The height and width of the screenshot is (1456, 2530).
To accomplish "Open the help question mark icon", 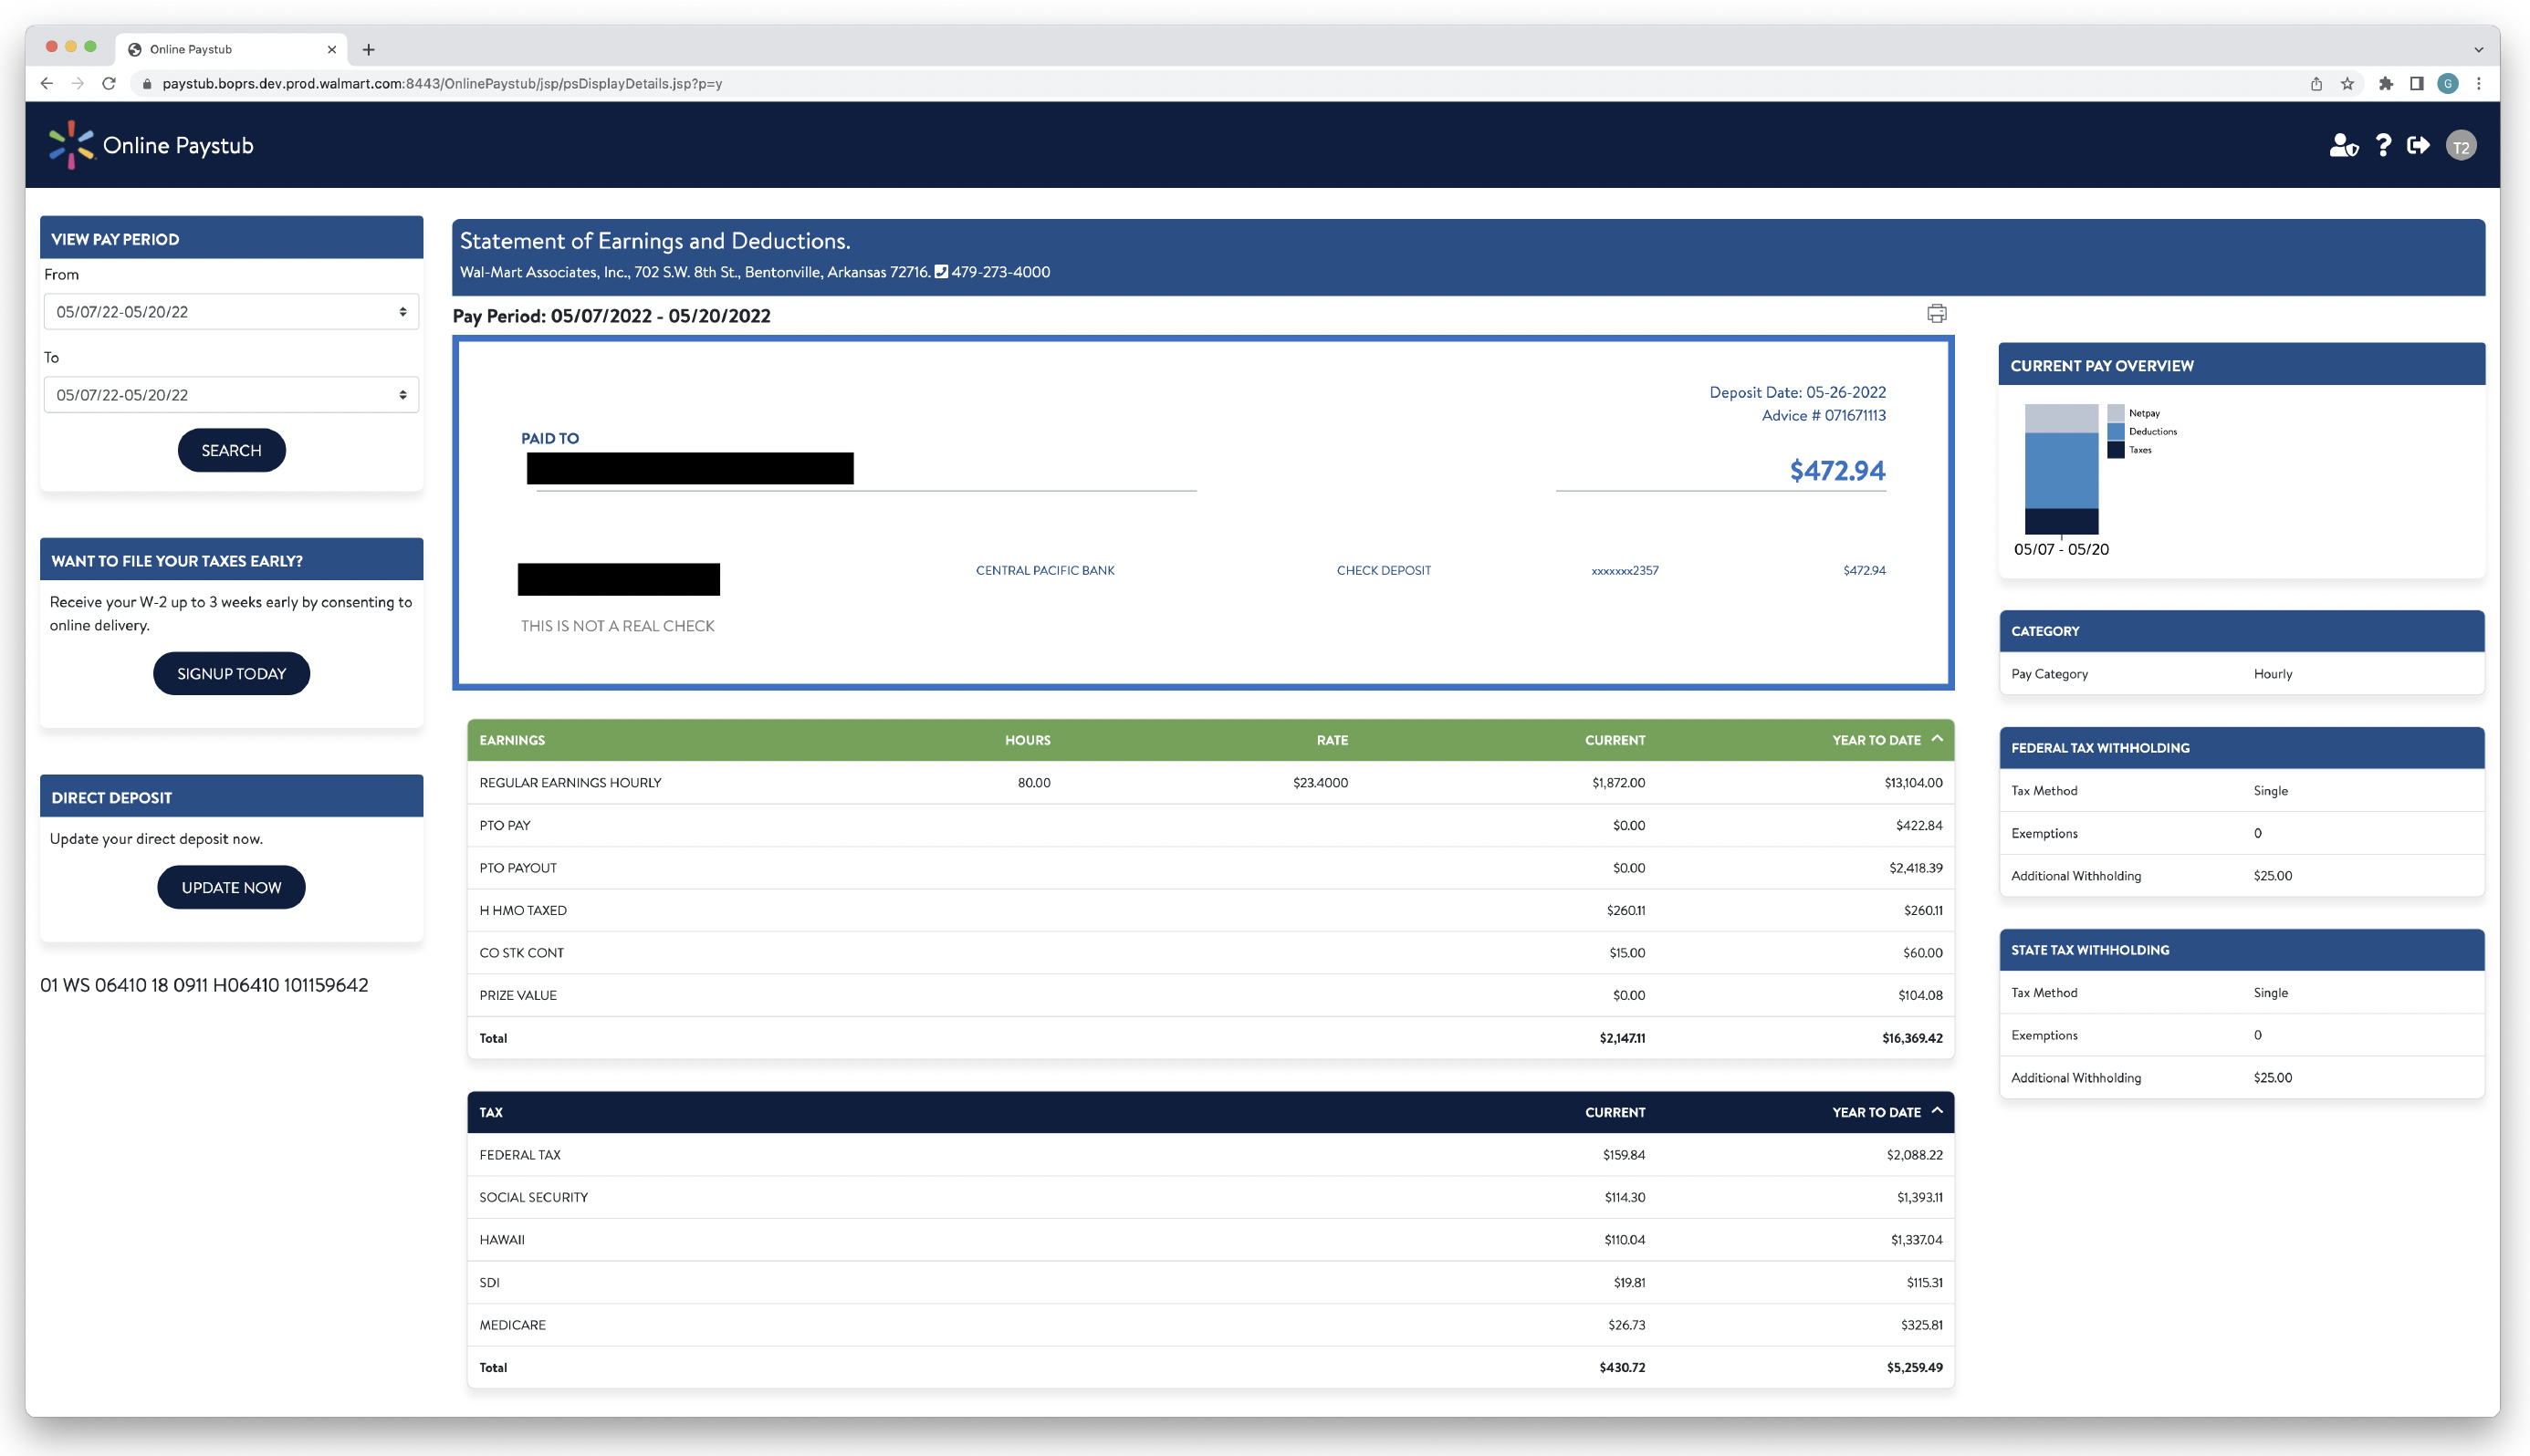I will point(2383,146).
